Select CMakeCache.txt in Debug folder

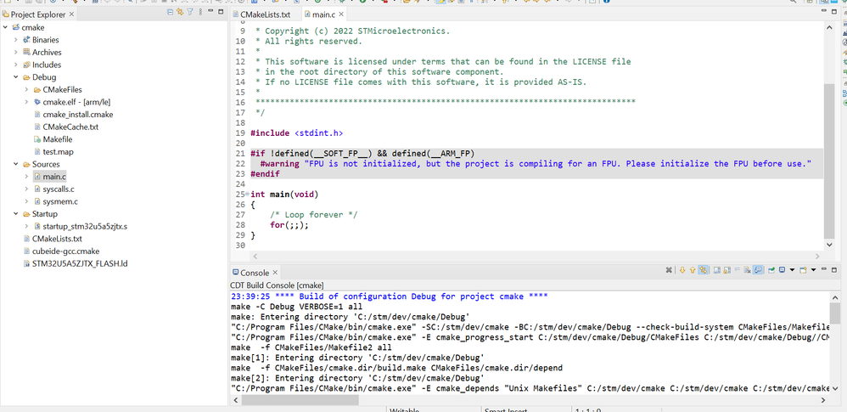pyautogui.click(x=70, y=127)
